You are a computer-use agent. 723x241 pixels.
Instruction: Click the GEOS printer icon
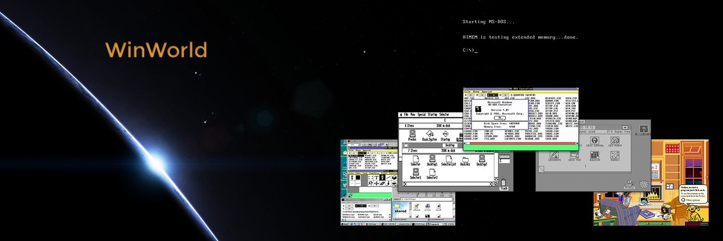(629, 184)
